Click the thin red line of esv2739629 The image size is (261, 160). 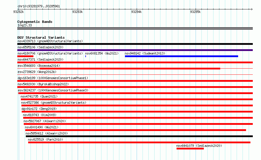pos(135,75)
